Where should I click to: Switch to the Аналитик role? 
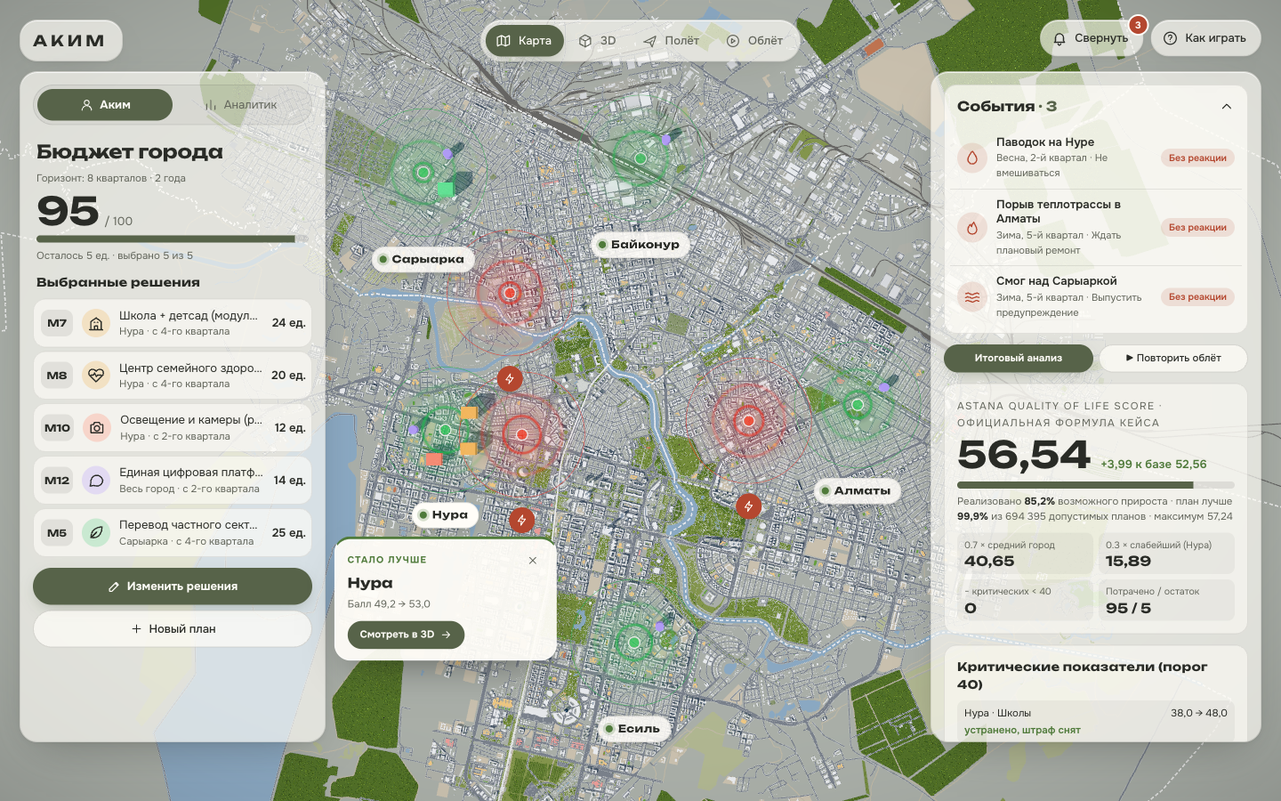click(x=242, y=105)
